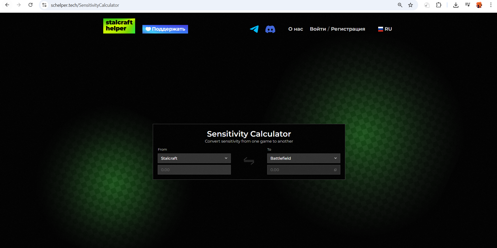This screenshot has height=248, width=497.
Task: Expand the From game dropdown (Stalcraft)
Action: [194, 158]
